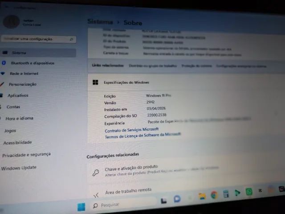Click the Bluetooth icon in settings sidebar
The image size is (285, 214).
(4, 63)
